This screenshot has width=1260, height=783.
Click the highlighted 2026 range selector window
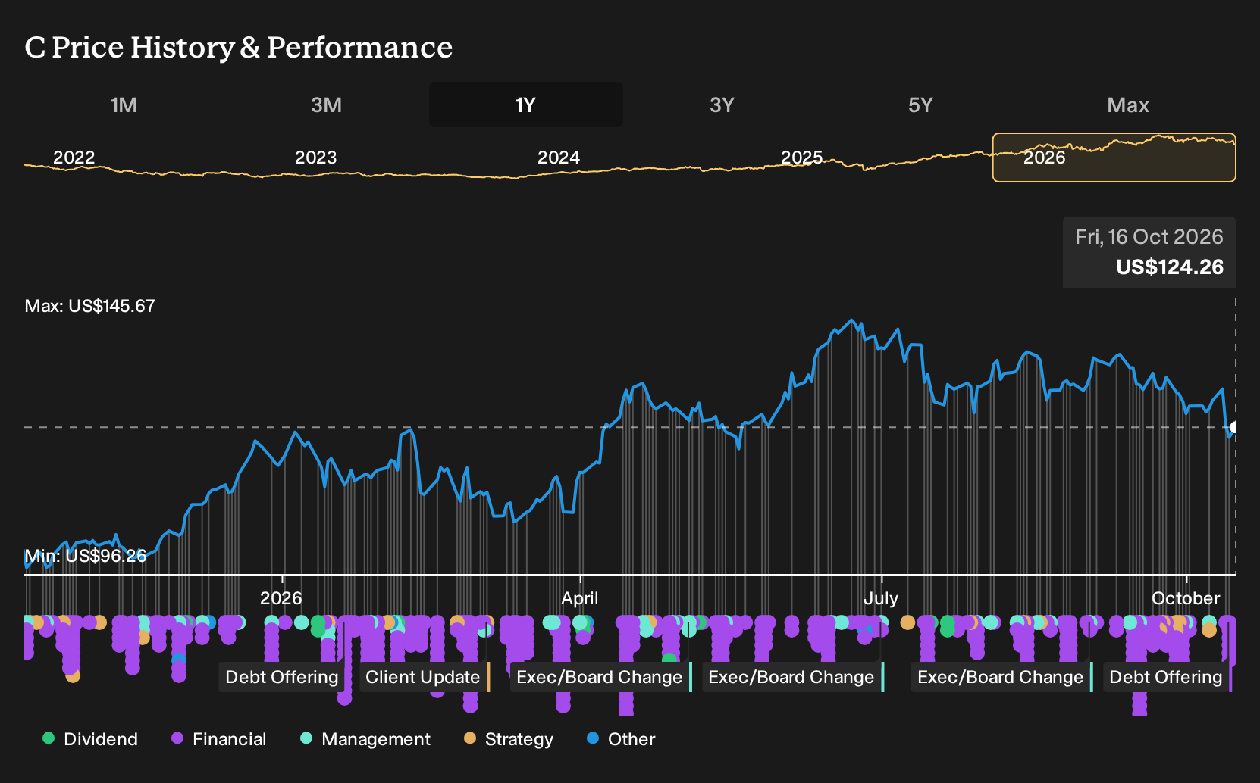1114,158
